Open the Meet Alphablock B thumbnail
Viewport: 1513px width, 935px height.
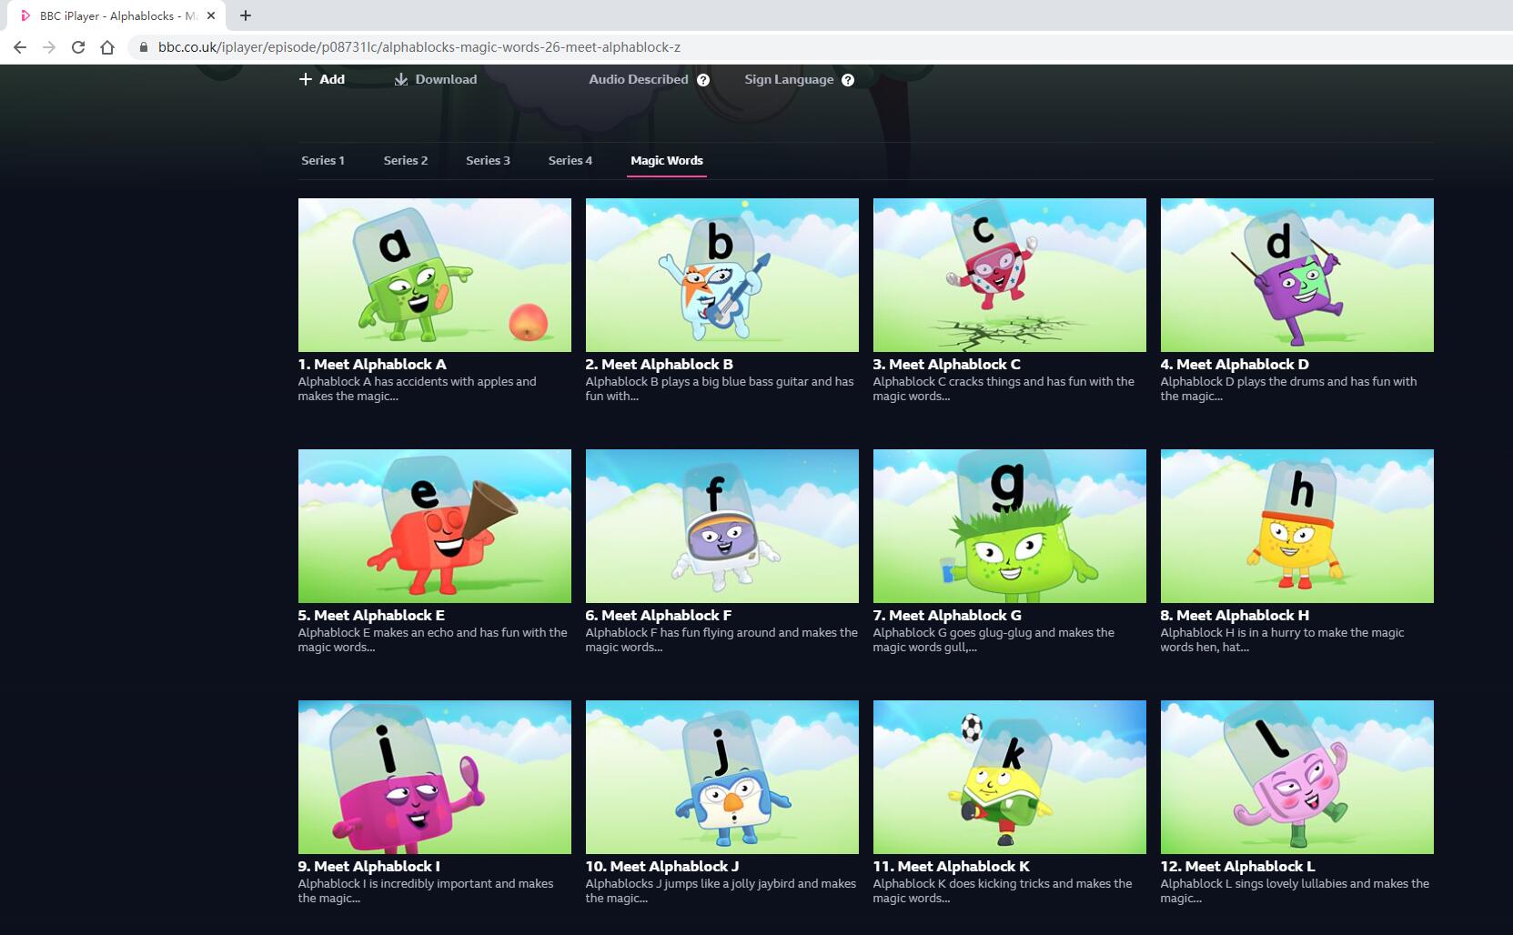tap(722, 275)
